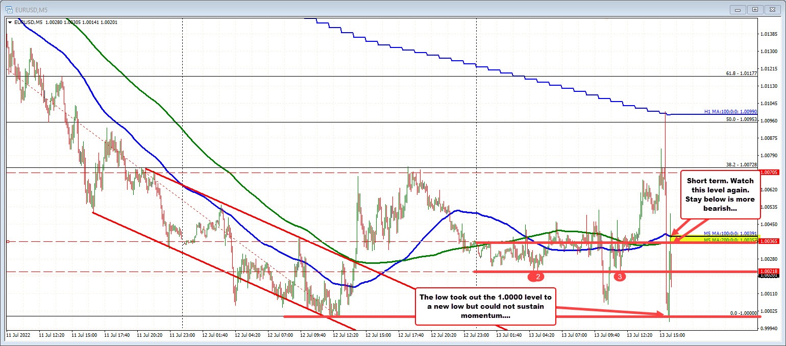
Task: Click the chart window icon in title bar
Action: pos(9,9)
